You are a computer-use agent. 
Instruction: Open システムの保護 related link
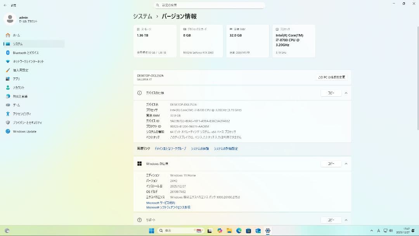pos(200,149)
